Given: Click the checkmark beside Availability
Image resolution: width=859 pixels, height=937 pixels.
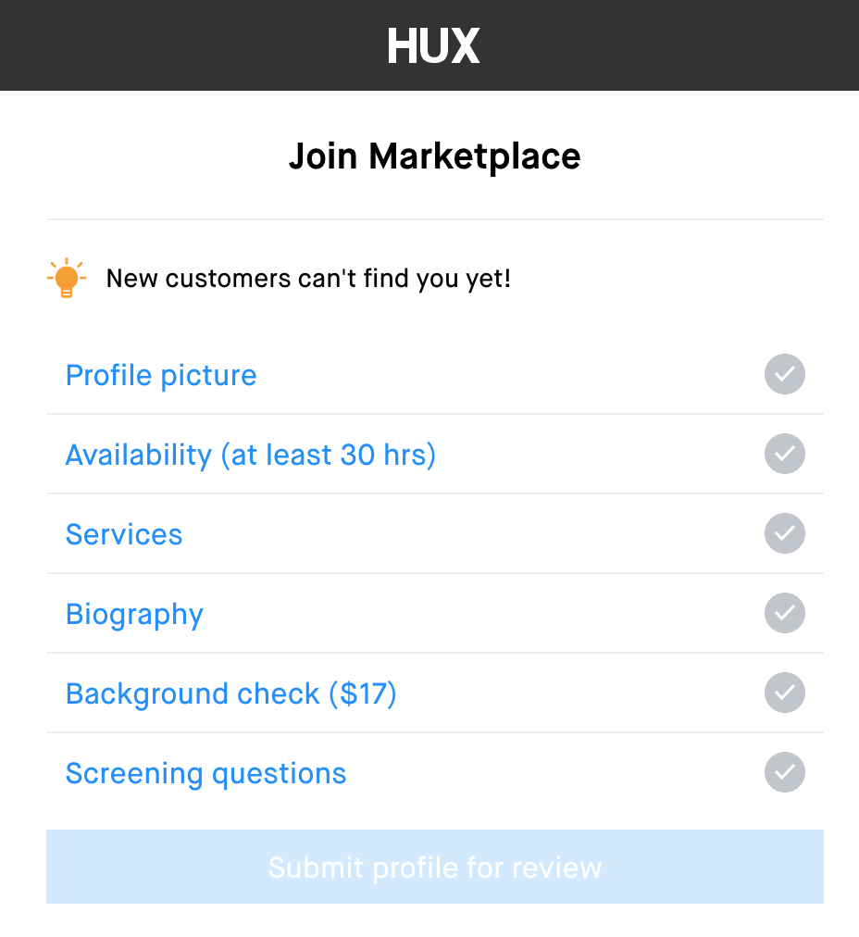Looking at the screenshot, I should click(784, 455).
